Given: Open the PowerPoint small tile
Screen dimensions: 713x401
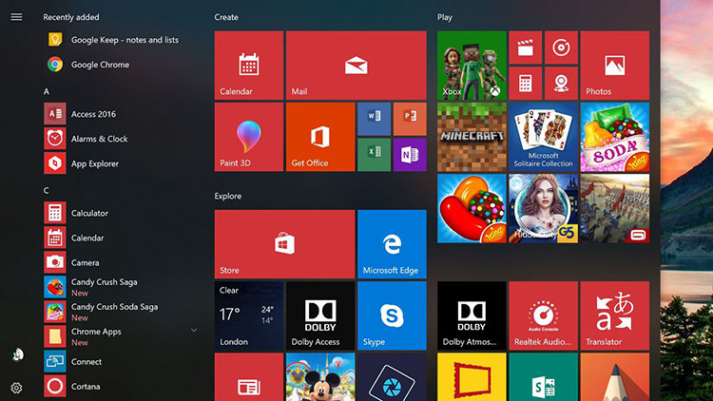Looking at the screenshot, I should pyautogui.click(x=410, y=119).
